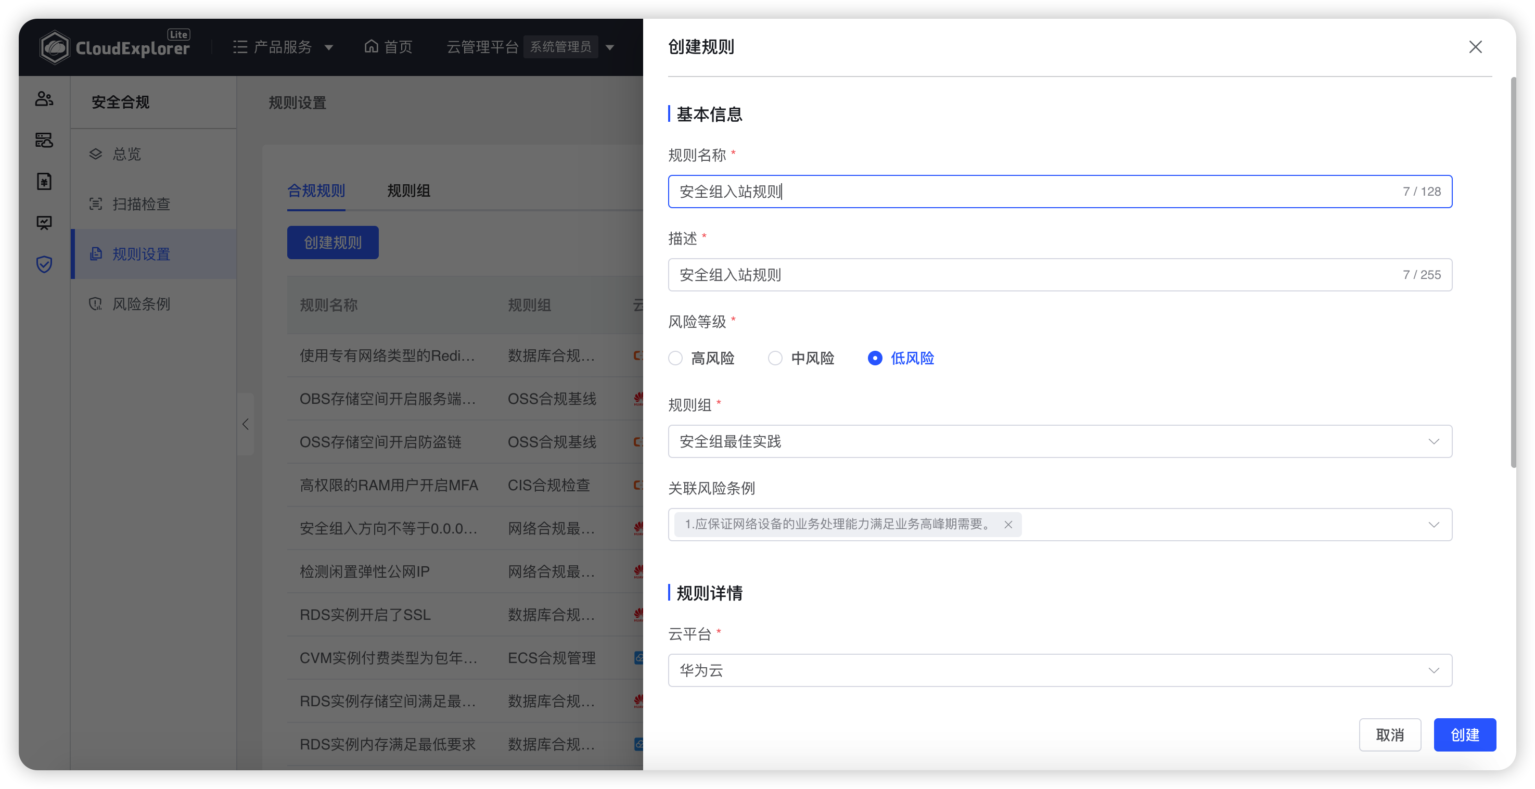Remove the linked risk clause with the X icon
Image resolution: width=1535 pixels, height=789 pixels.
pyautogui.click(x=1008, y=525)
